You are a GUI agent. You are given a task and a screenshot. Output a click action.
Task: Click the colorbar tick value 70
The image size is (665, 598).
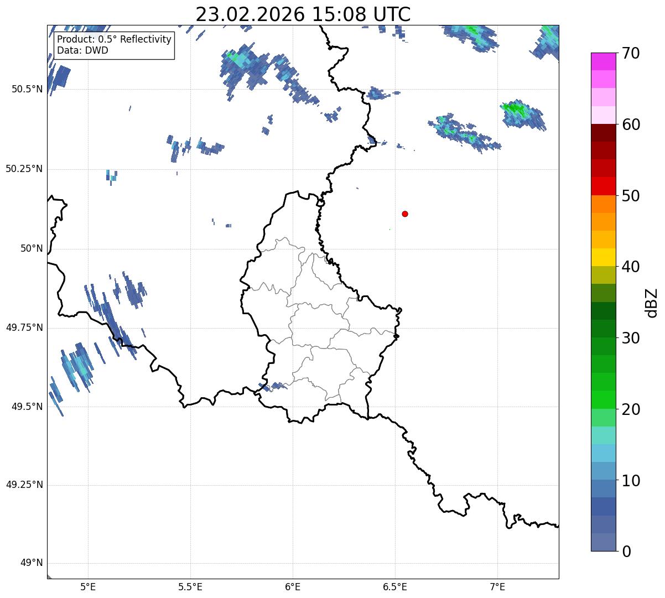pos(631,53)
